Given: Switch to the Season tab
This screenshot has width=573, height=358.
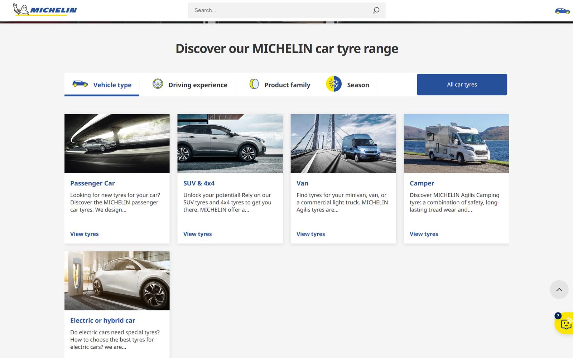Looking at the screenshot, I should [347, 85].
